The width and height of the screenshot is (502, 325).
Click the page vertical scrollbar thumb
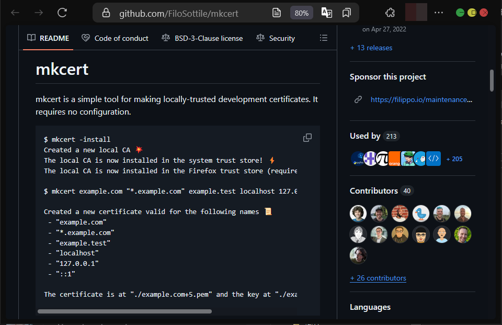(492, 81)
